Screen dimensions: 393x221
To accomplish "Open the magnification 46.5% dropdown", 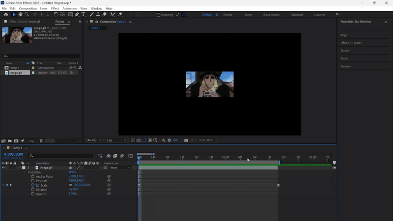I will [94, 140].
